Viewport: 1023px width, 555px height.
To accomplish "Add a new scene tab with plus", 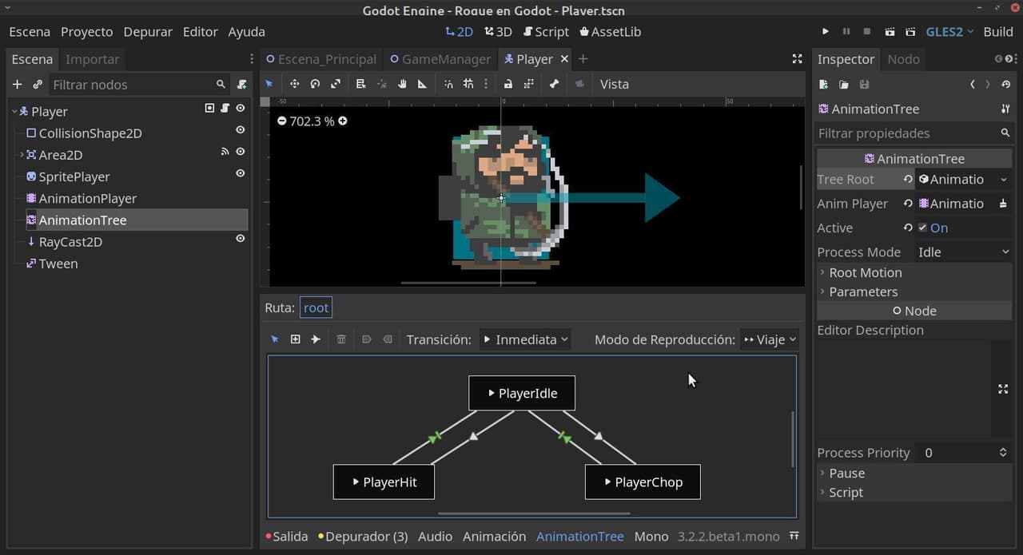I will pos(583,59).
